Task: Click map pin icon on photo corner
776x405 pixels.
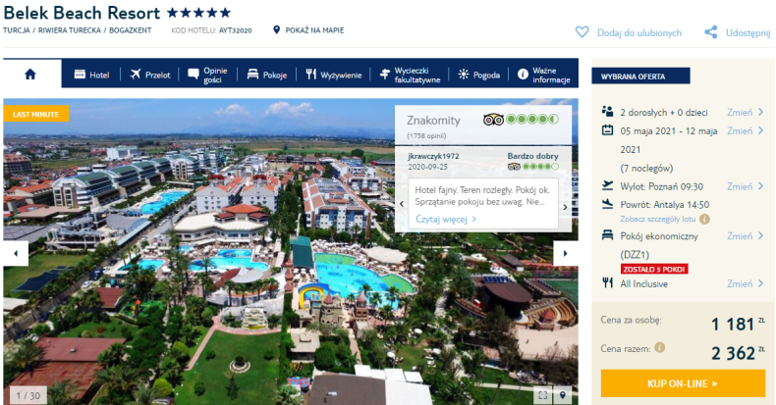Action: [563, 395]
